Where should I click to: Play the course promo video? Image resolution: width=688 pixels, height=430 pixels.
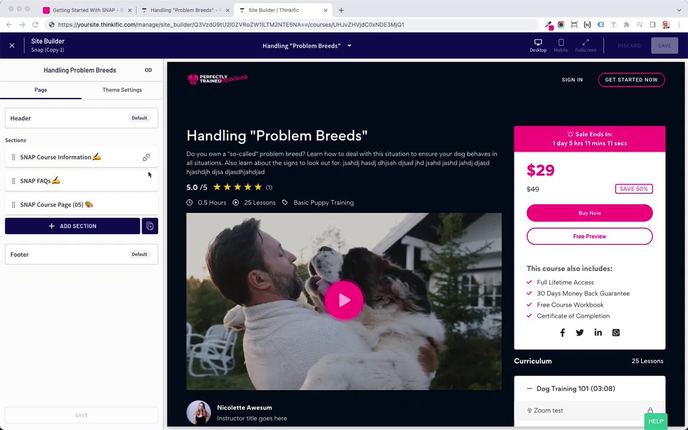pos(344,300)
